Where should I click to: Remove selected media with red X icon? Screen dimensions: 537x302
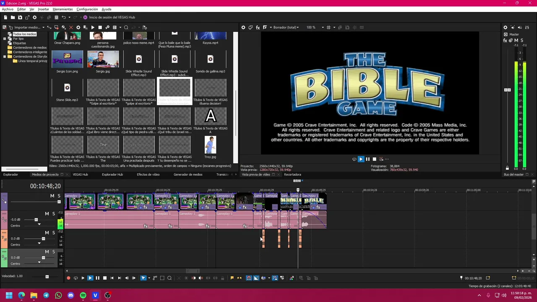[x=70, y=27]
